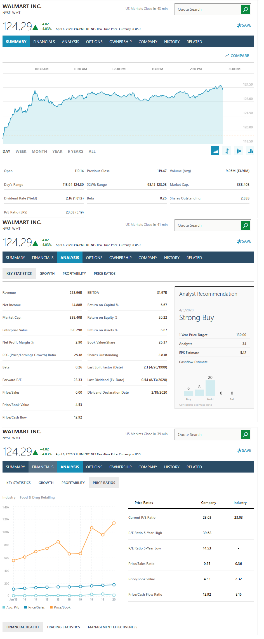Open PRICE RATIOS sub-tab above EBITDA row
Screen dimensions: 264x639
point(105,273)
